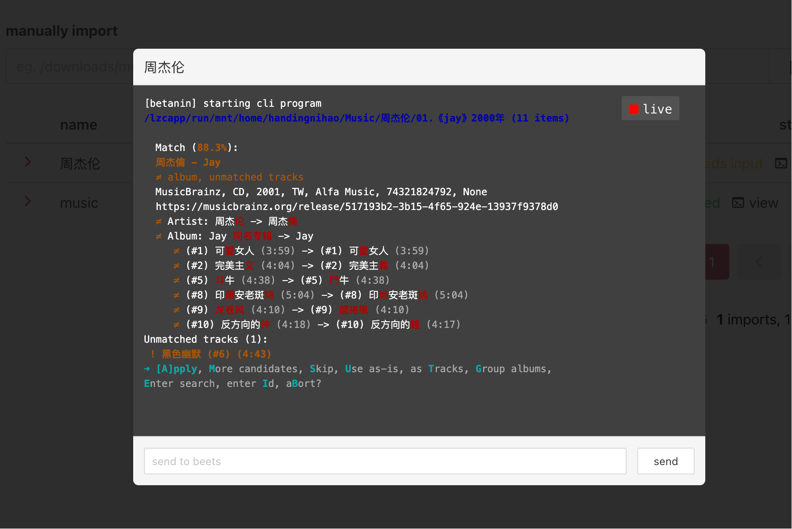Expand the music row chevron
The height and width of the screenshot is (529, 792).
[28, 201]
